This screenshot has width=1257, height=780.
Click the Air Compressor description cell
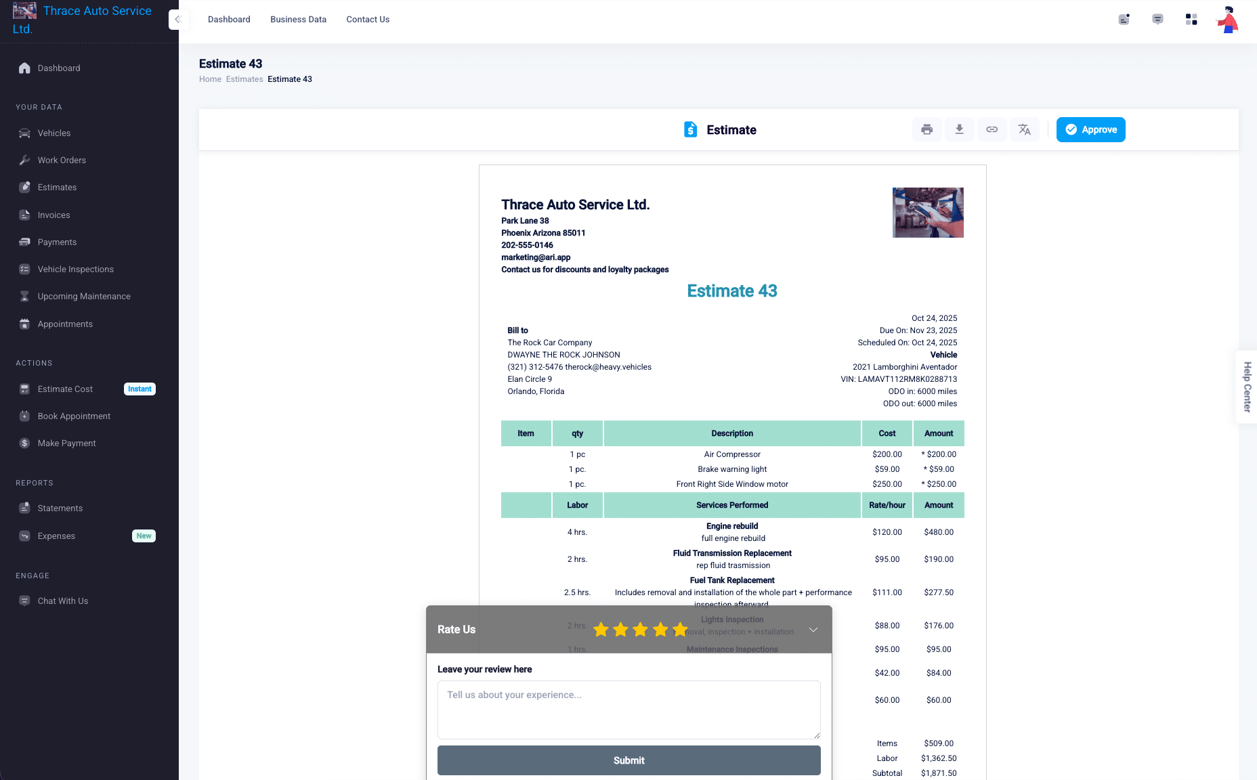732,454
